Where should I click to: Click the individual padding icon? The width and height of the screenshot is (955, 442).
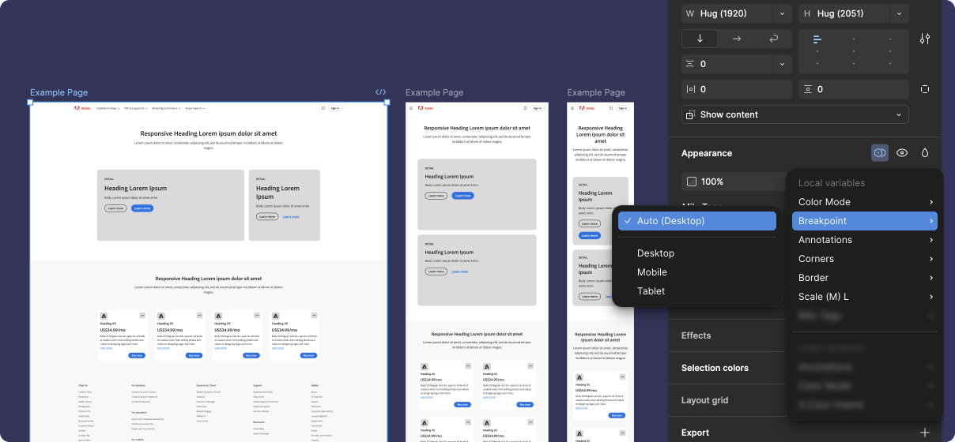(924, 89)
